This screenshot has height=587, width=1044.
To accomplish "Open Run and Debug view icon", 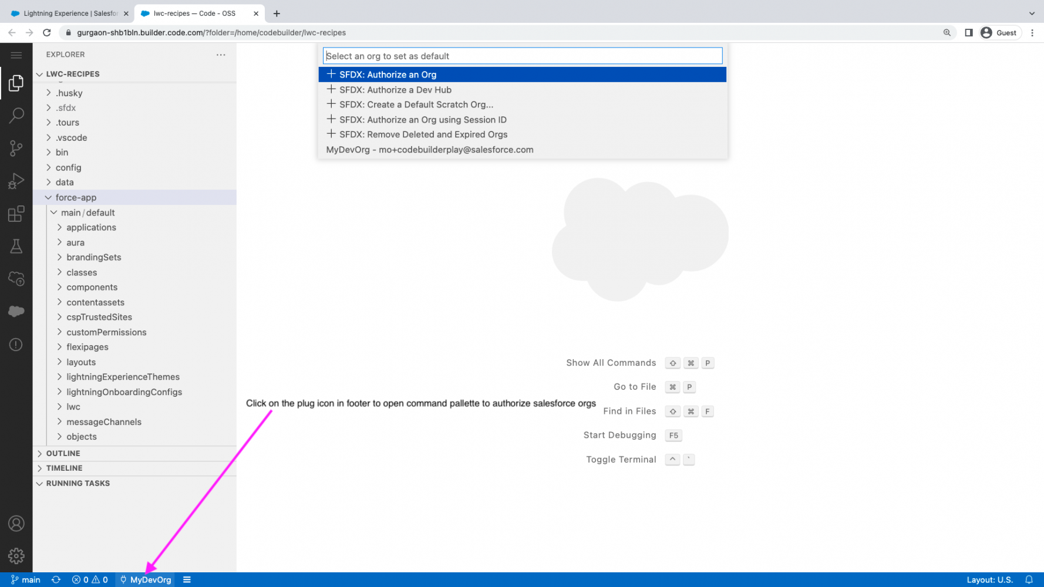I will coord(16,181).
